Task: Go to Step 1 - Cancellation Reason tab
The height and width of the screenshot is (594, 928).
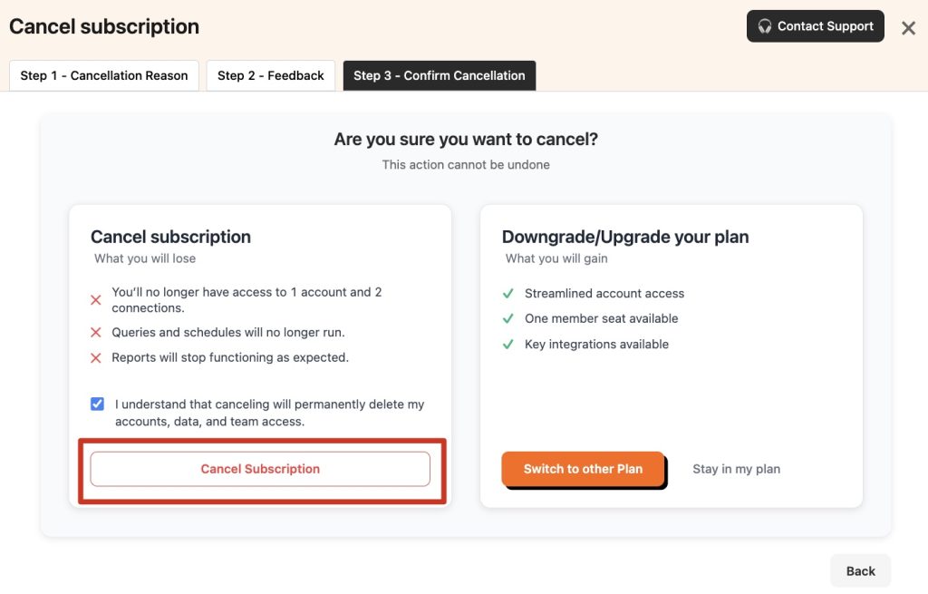Action: pos(104,76)
